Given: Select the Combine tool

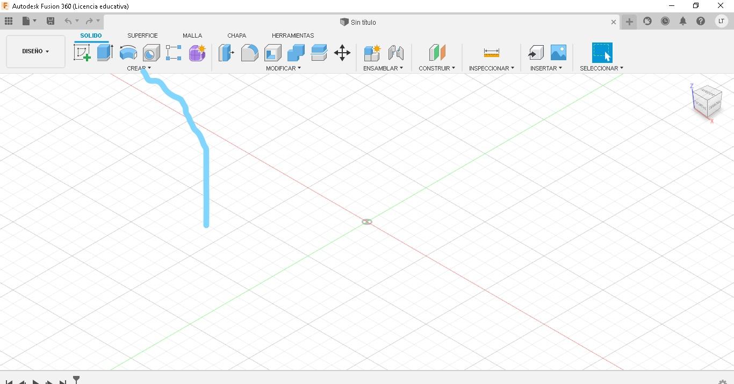Looking at the screenshot, I should coord(296,53).
